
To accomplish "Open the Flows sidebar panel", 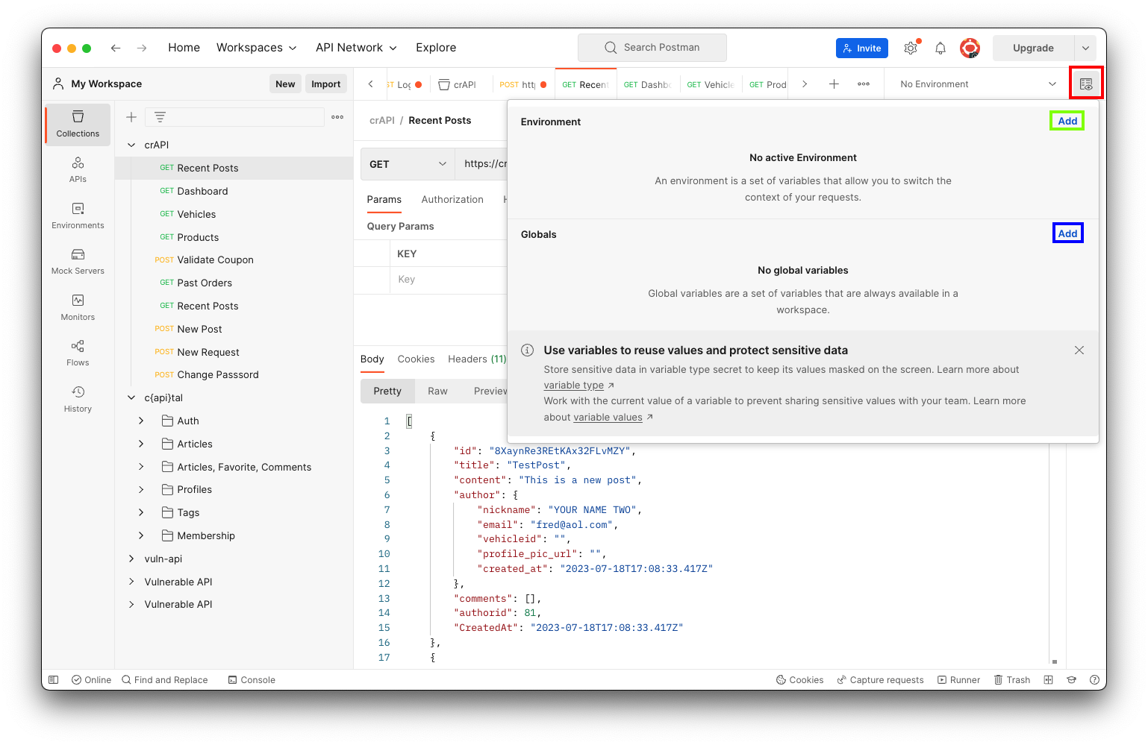I will point(78,353).
